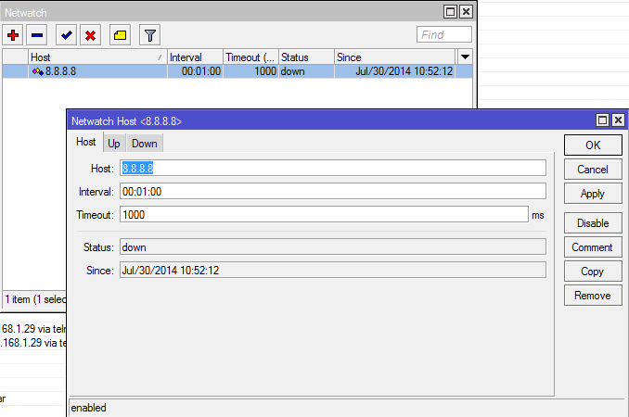Switch to the Host tab
Screen dimensions: 629x417
click(x=86, y=142)
